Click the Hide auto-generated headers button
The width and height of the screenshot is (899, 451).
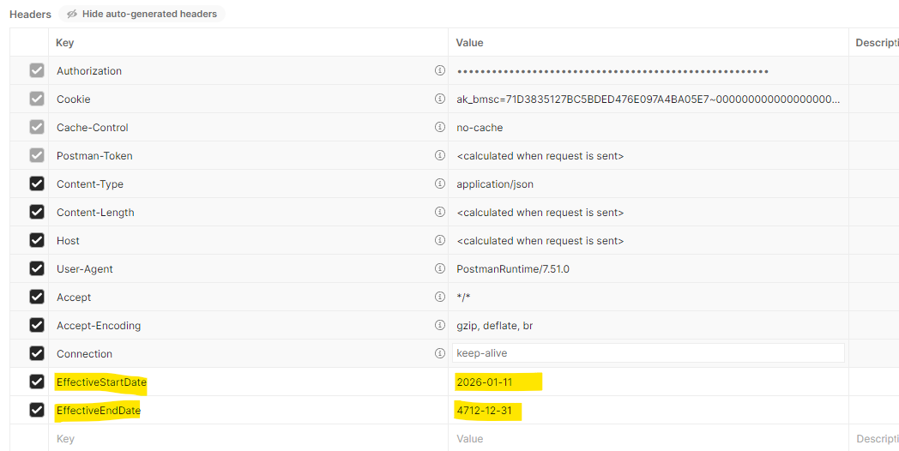click(x=142, y=14)
